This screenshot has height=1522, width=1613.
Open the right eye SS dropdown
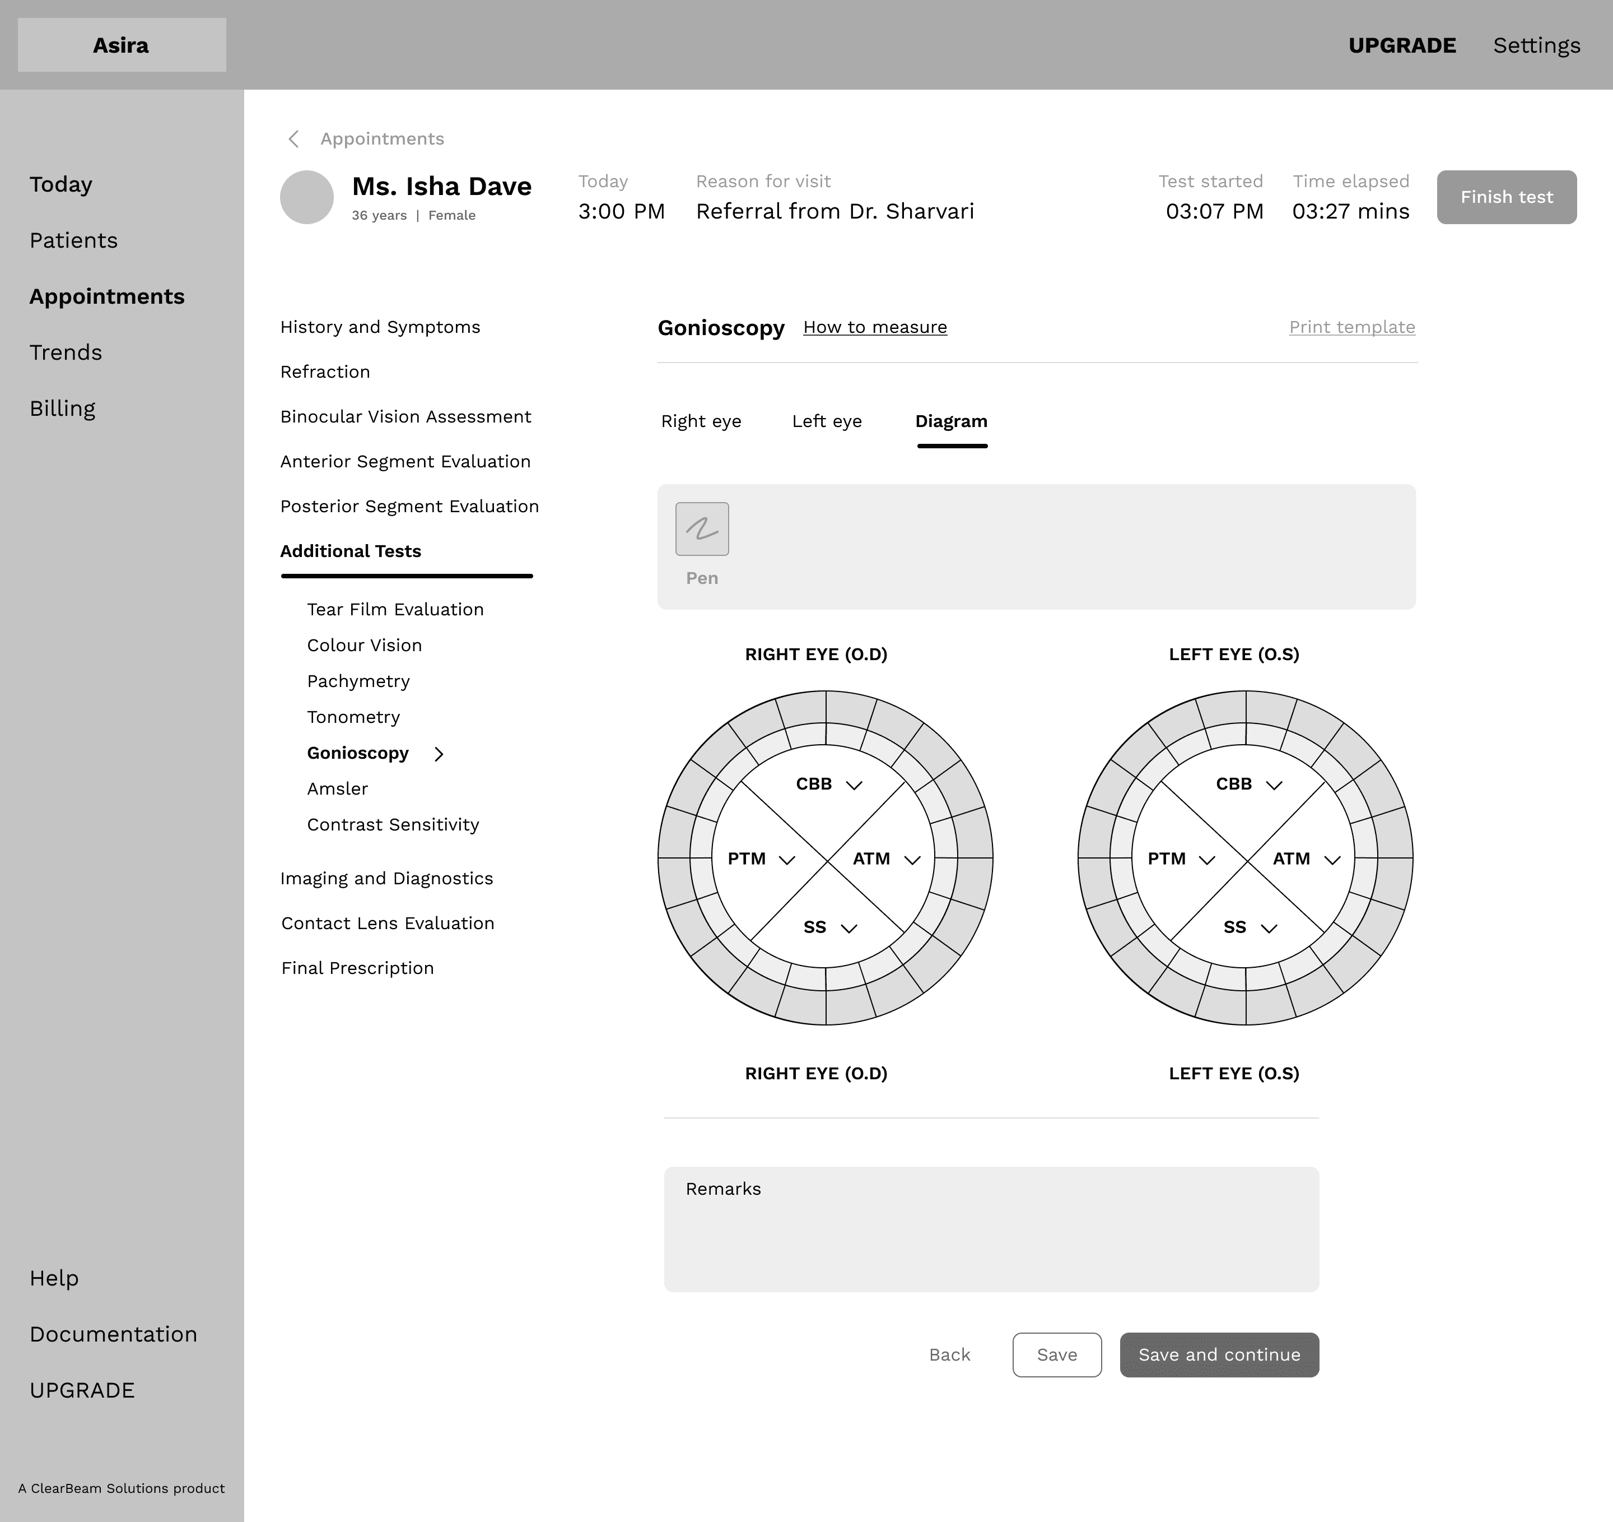point(849,929)
